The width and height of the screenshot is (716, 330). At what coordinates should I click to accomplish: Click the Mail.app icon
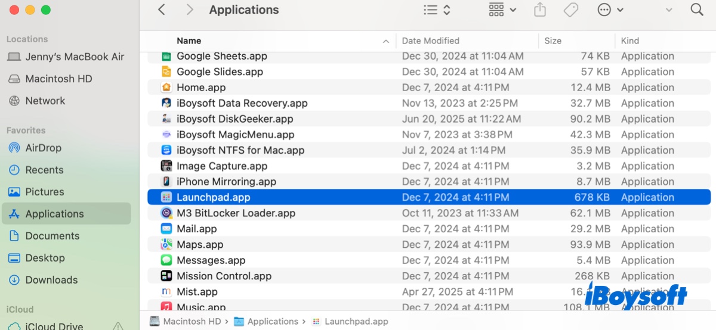pyautogui.click(x=166, y=229)
